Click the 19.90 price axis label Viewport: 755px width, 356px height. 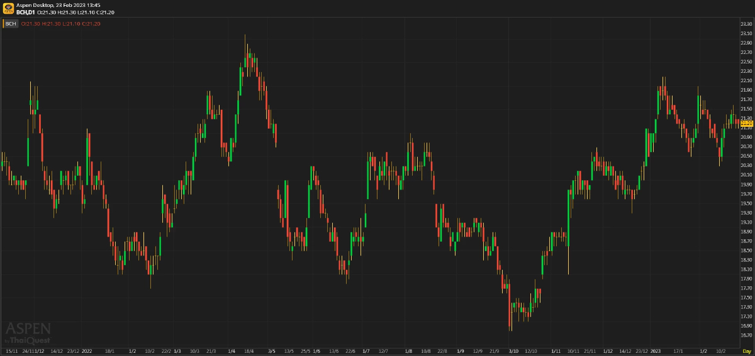click(x=747, y=185)
